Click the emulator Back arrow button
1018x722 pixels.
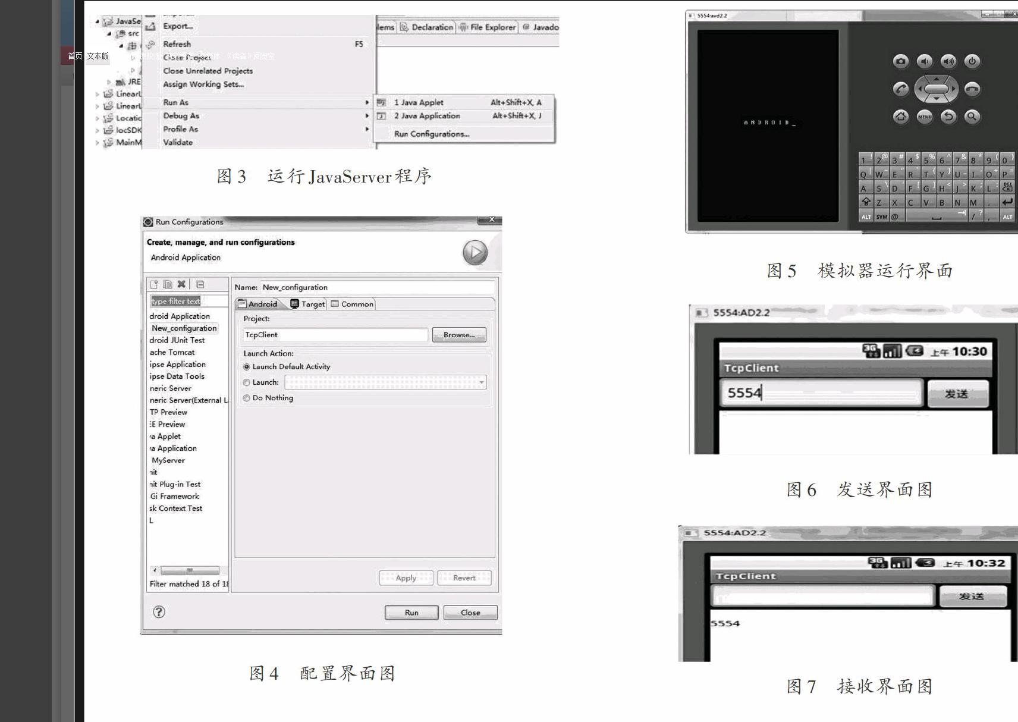point(948,117)
